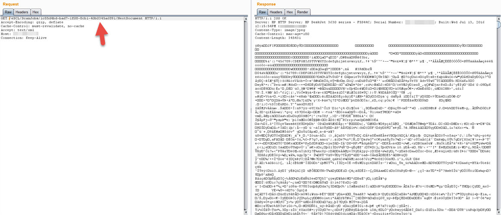The width and height of the screenshot is (501, 215).
Task: Switch to Raw tab in Response panel
Action: click(262, 12)
